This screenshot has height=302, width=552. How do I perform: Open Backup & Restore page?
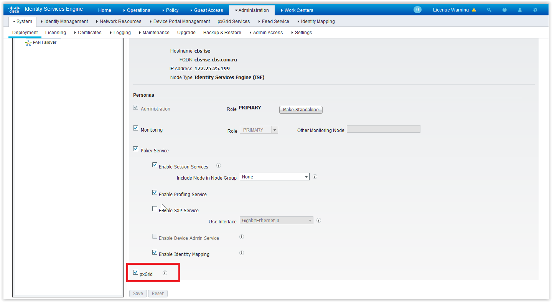(222, 33)
